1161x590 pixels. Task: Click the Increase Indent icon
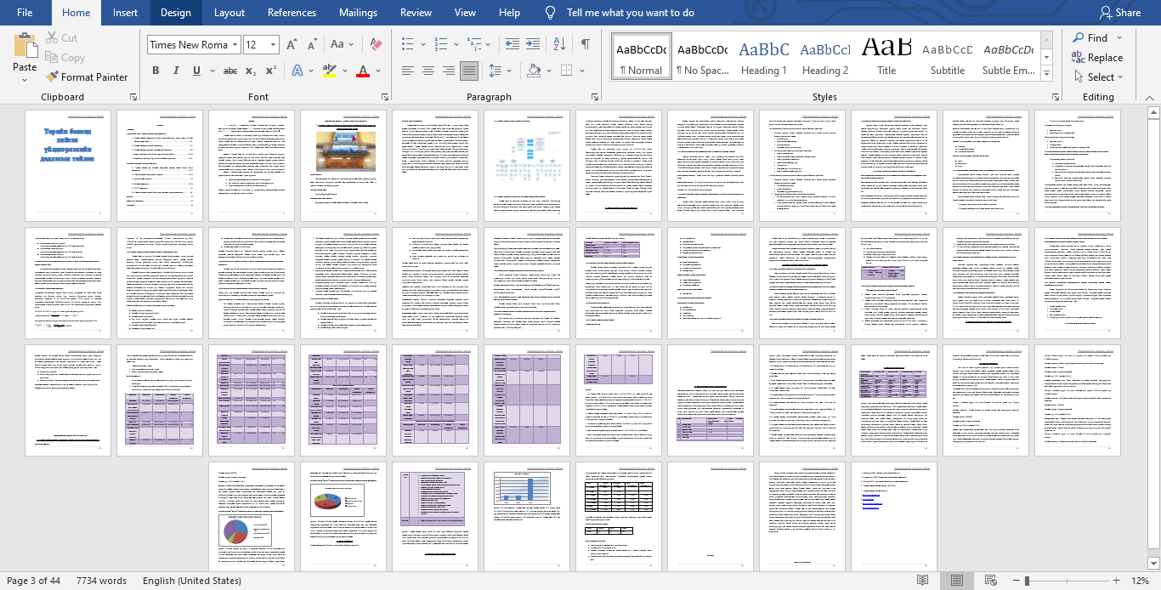point(534,44)
